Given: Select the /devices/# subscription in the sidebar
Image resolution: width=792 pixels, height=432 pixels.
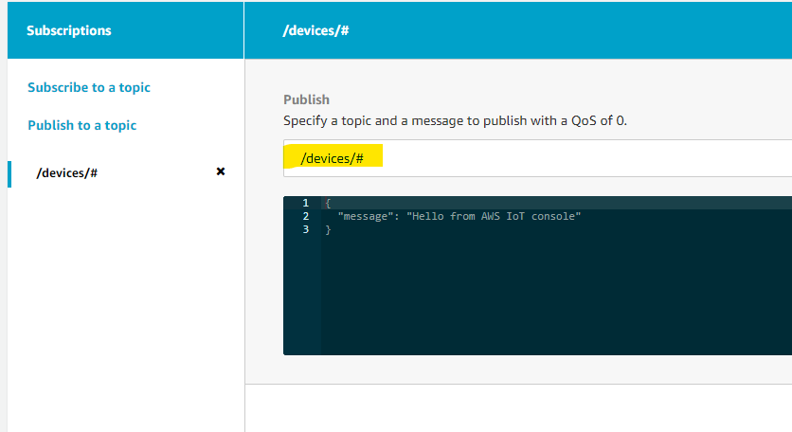Looking at the screenshot, I should click(x=66, y=173).
